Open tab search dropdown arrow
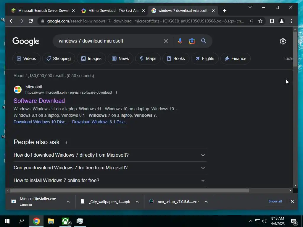Viewport: 303px width, 227px height. point(250,7)
